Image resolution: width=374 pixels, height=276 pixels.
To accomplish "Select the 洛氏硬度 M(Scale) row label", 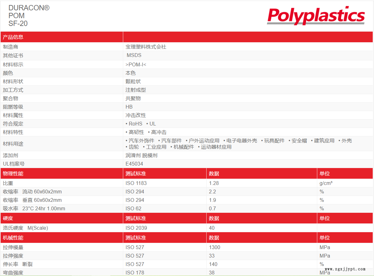I will (x=25, y=228).
